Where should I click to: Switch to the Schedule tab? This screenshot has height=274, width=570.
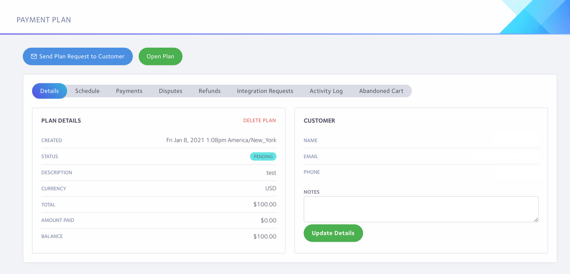coord(87,91)
